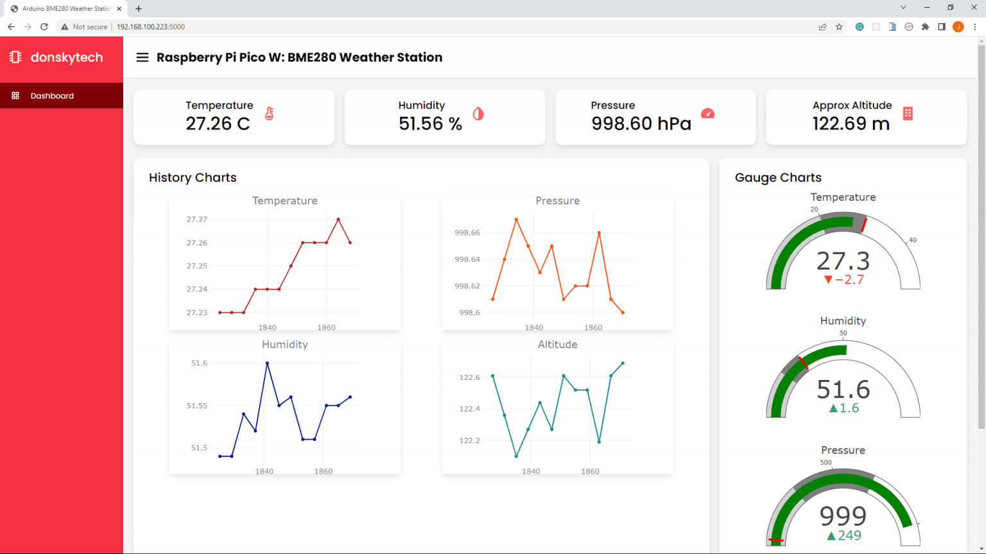Click the thermometer icon on the Temperature card
986x554 pixels.
click(x=270, y=113)
